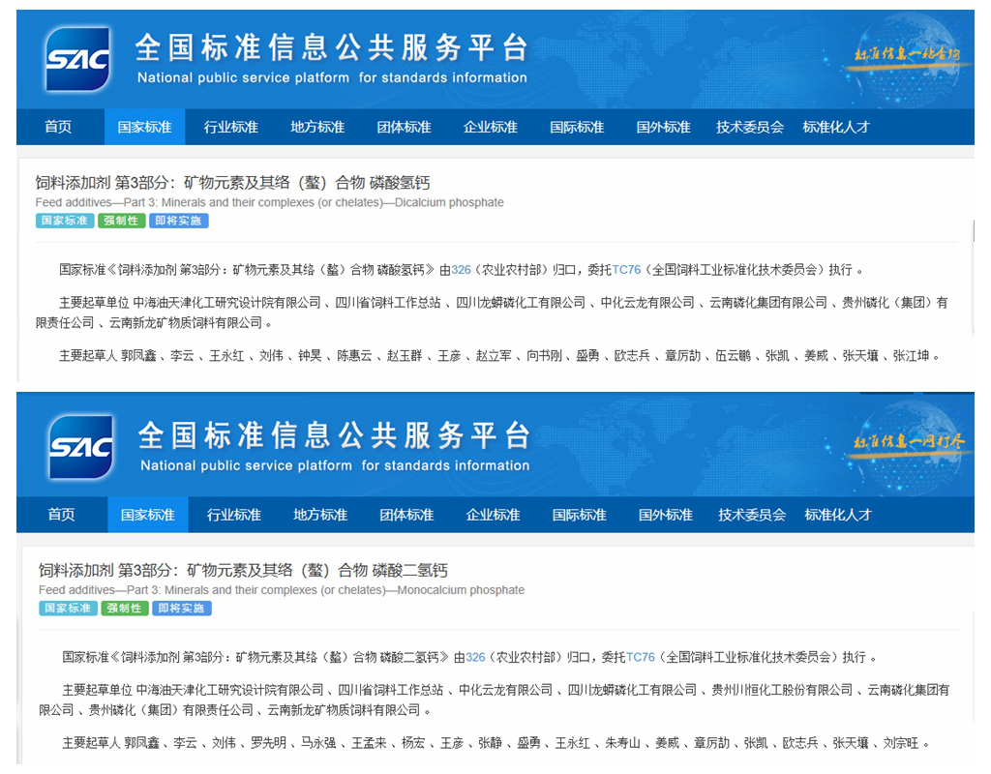Image resolution: width=991 pixels, height=774 pixels.
Task: Open 技术委员会 in the upper navigation bar
Action: tap(750, 127)
